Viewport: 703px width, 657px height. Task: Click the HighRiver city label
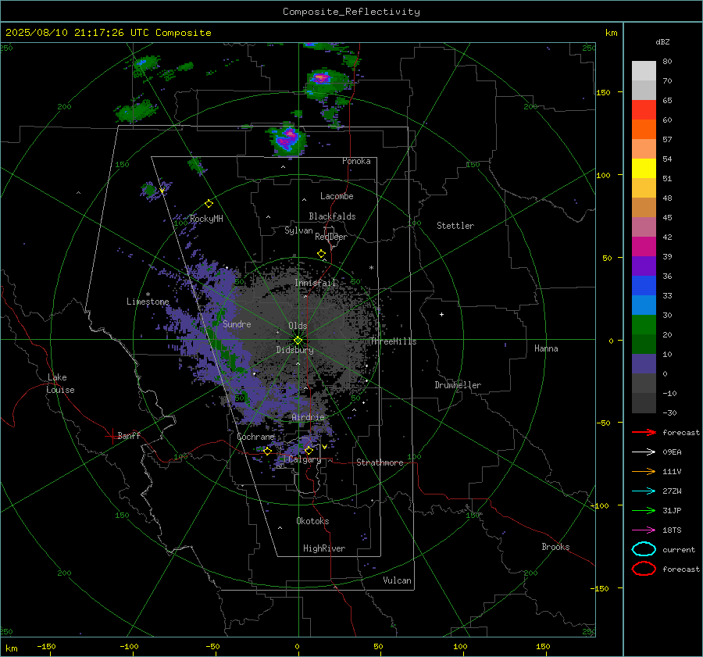click(x=324, y=548)
